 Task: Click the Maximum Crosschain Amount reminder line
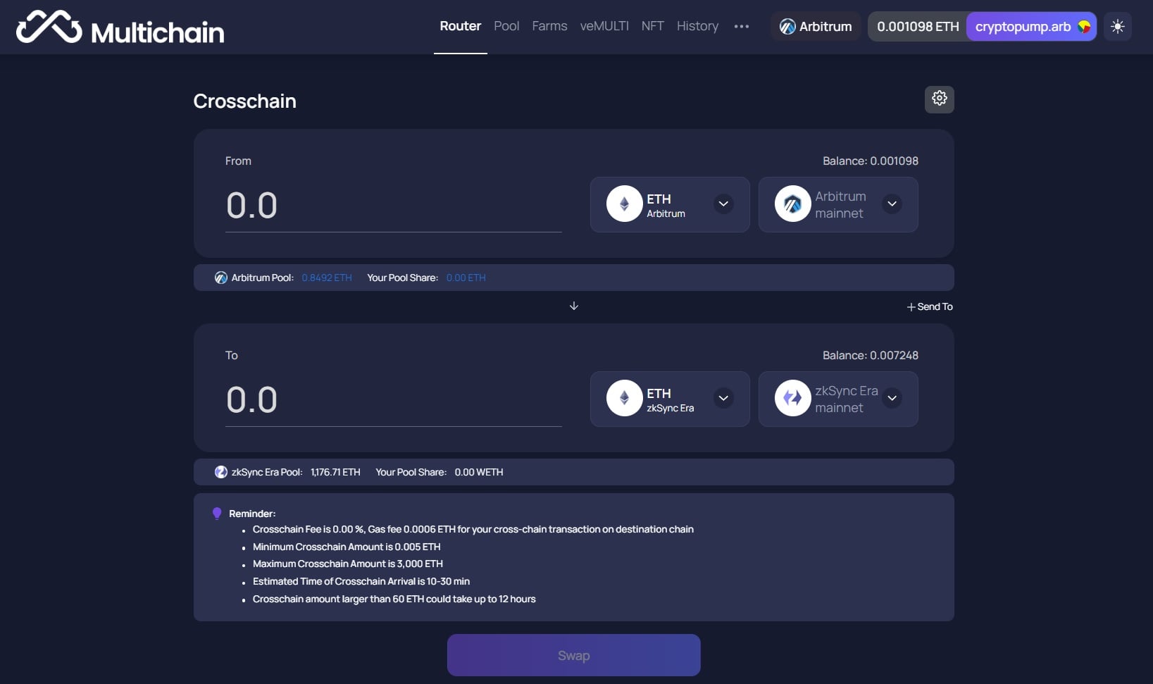click(x=348, y=564)
